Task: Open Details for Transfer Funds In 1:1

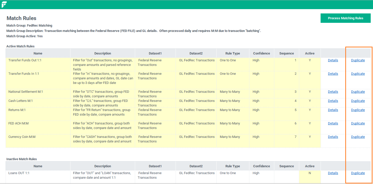Action: click(333, 74)
